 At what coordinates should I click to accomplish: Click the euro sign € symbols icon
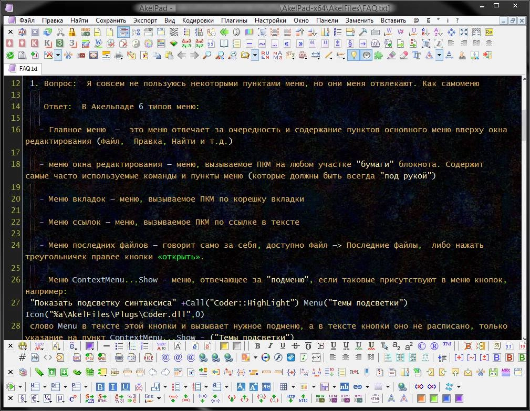pyautogui.click(x=35, y=398)
